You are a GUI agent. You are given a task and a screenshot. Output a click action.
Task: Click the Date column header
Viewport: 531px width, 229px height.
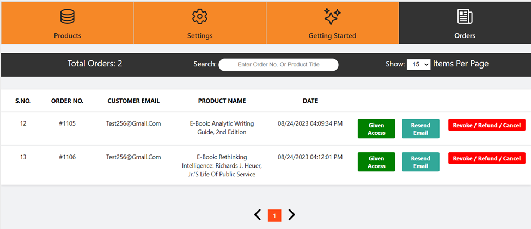pos(310,101)
